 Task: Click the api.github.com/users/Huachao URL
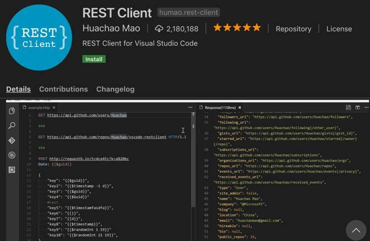(87, 115)
